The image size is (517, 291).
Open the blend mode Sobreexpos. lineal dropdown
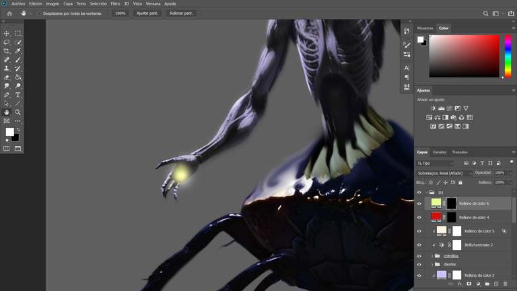tap(444, 173)
